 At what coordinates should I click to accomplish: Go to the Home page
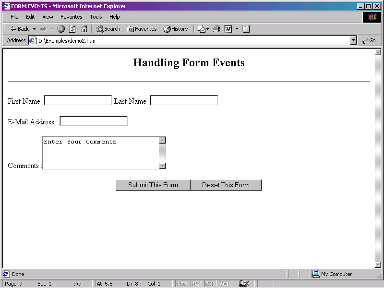84,29
